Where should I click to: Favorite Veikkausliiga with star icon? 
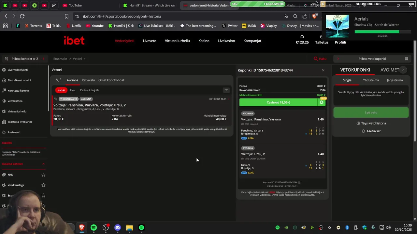point(43,185)
